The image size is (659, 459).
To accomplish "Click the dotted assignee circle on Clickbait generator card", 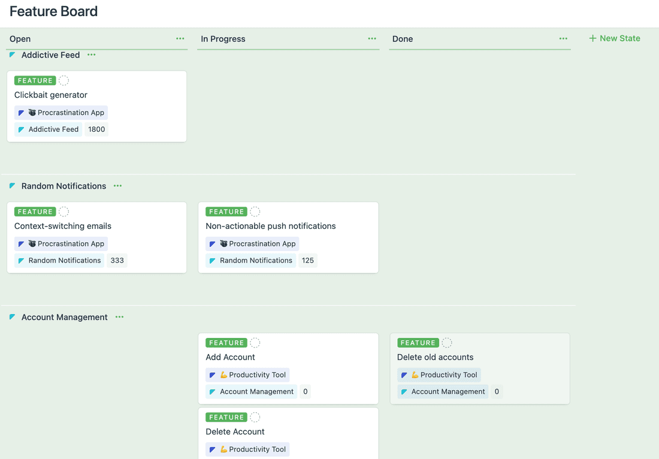I will pyautogui.click(x=63, y=80).
